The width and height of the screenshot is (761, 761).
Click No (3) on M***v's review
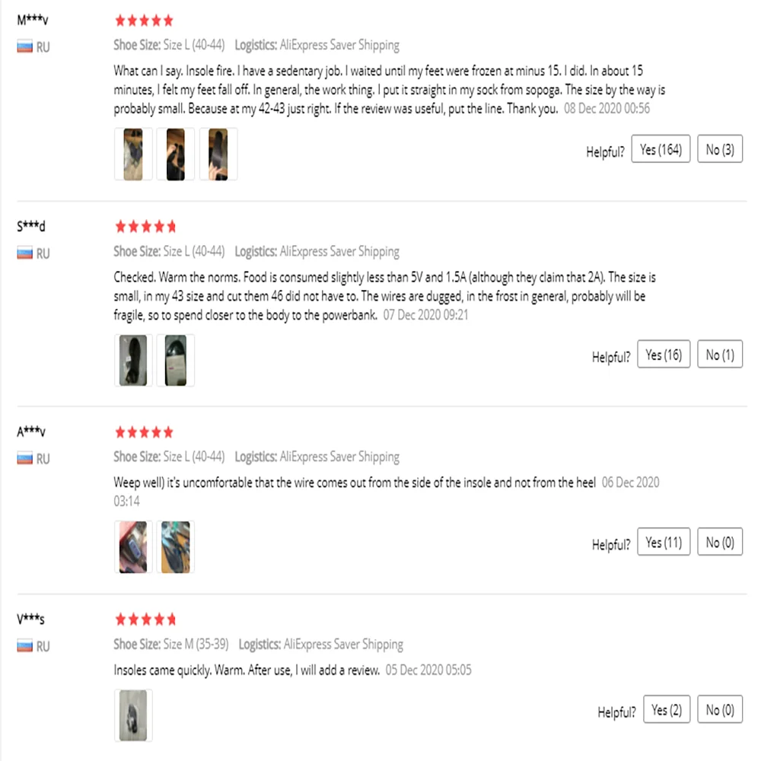(719, 150)
